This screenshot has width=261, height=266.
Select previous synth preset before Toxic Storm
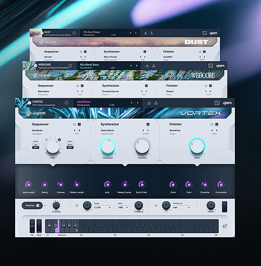[143, 130]
